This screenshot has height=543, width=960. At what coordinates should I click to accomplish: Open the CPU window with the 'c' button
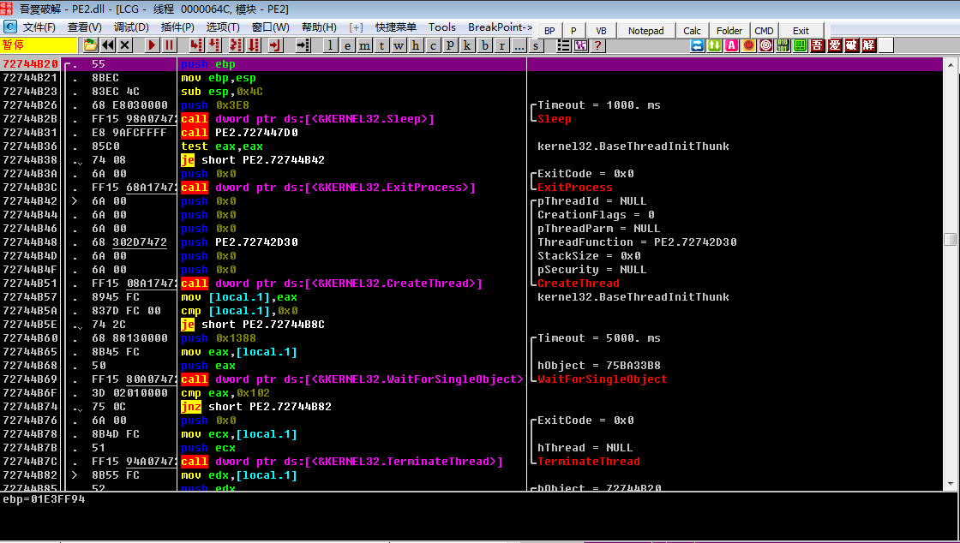(434, 45)
